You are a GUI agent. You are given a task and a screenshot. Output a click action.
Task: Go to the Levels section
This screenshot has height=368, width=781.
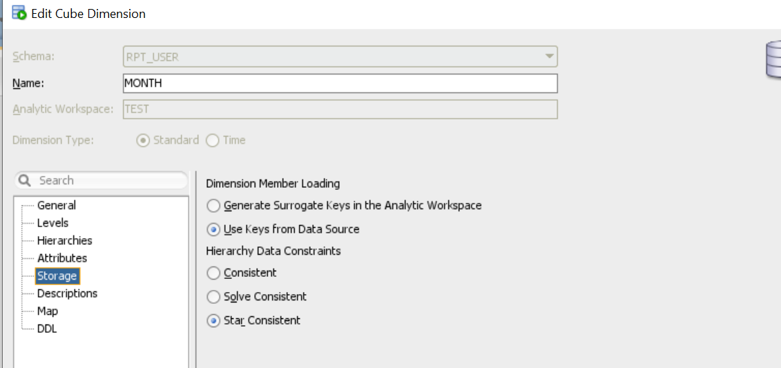point(52,223)
